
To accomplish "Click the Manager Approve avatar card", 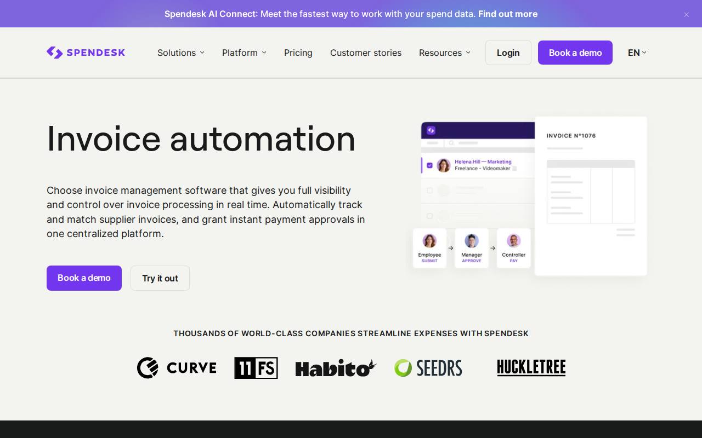I will 472,248.
